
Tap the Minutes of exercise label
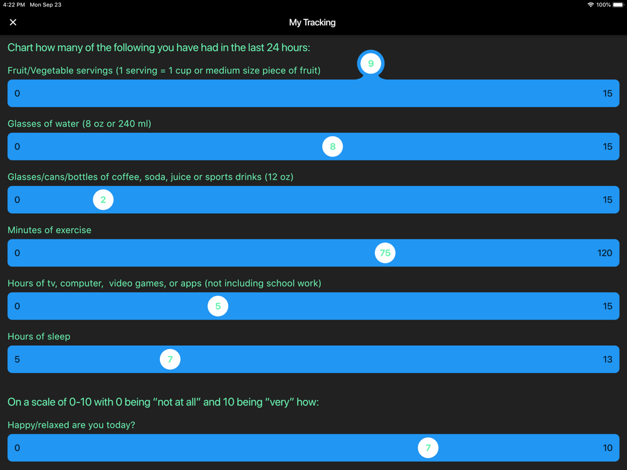(x=49, y=230)
